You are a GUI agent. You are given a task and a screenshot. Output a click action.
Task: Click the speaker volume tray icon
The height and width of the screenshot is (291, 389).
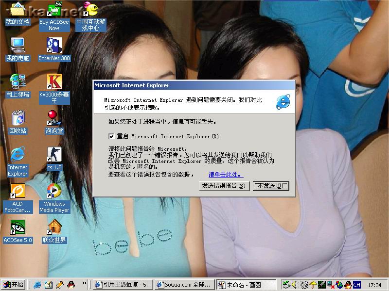click(295, 285)
